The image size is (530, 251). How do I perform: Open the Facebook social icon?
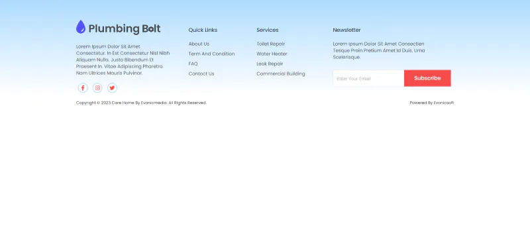click(83, 88)
